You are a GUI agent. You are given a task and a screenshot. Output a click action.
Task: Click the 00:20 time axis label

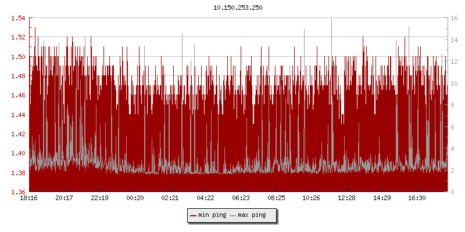pyautogui.click(x=135, y=198)
